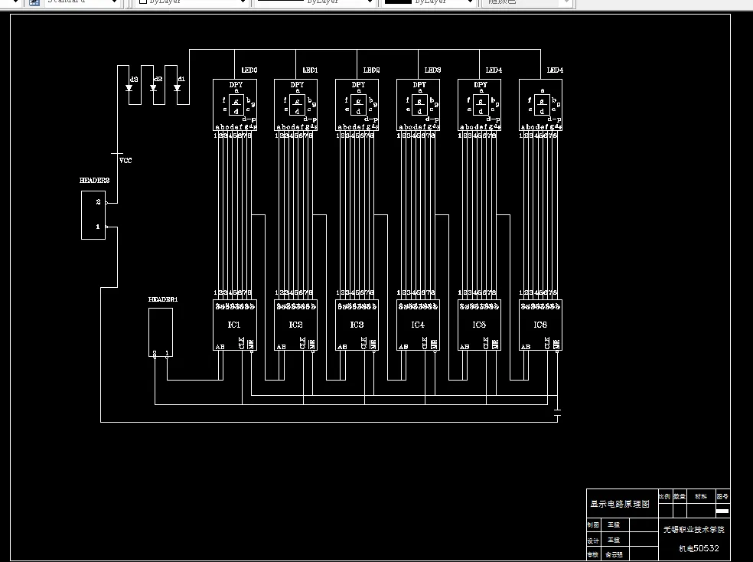Click the AB pin label on IC3
The width and height of the screenshot is (753, 562).
coord(342,346)
